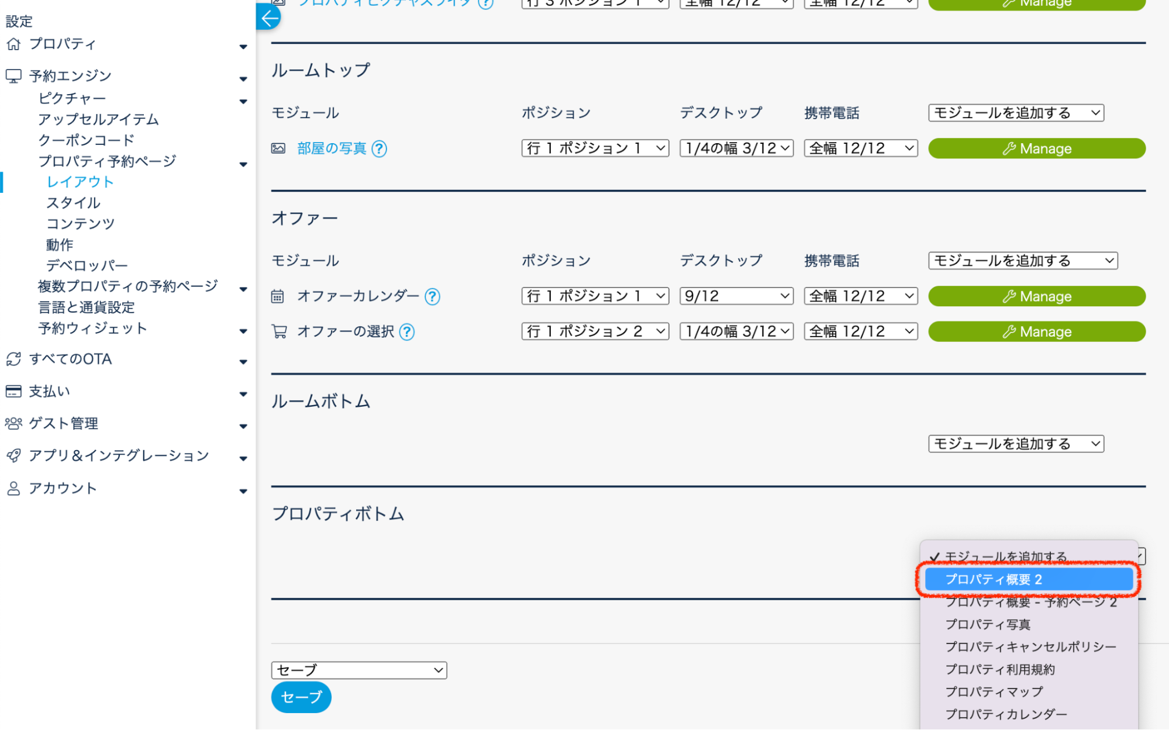
Task: Choose プロパティマップ in the module list
Action: pos(994,691)
